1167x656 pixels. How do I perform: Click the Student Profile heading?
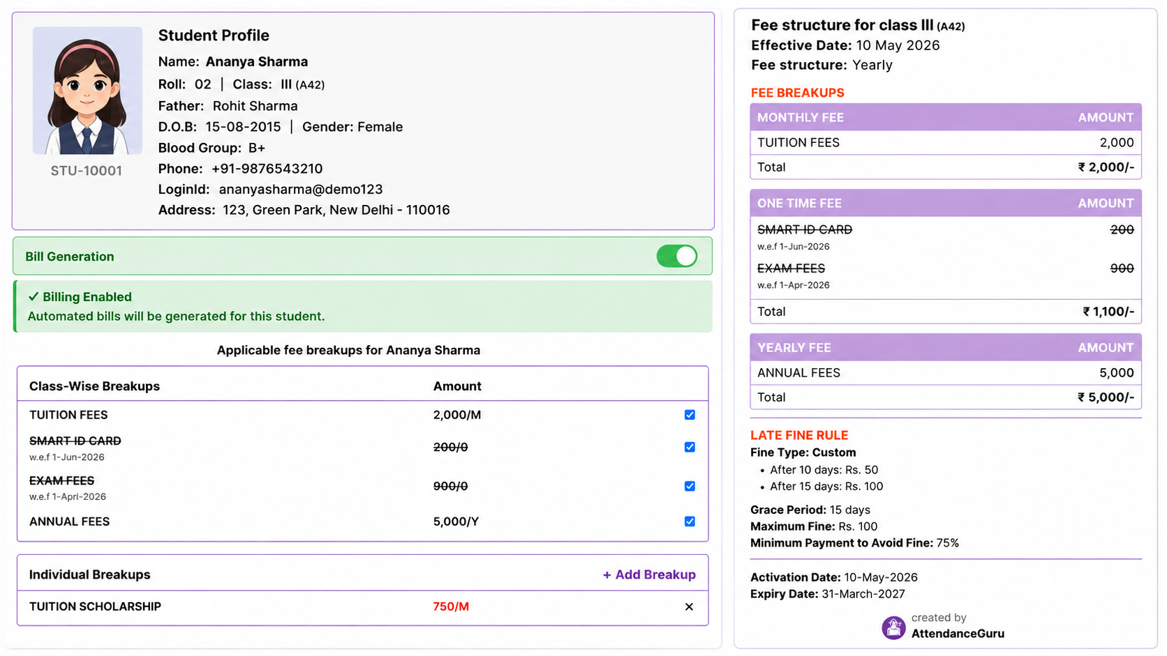click(214, 36)
